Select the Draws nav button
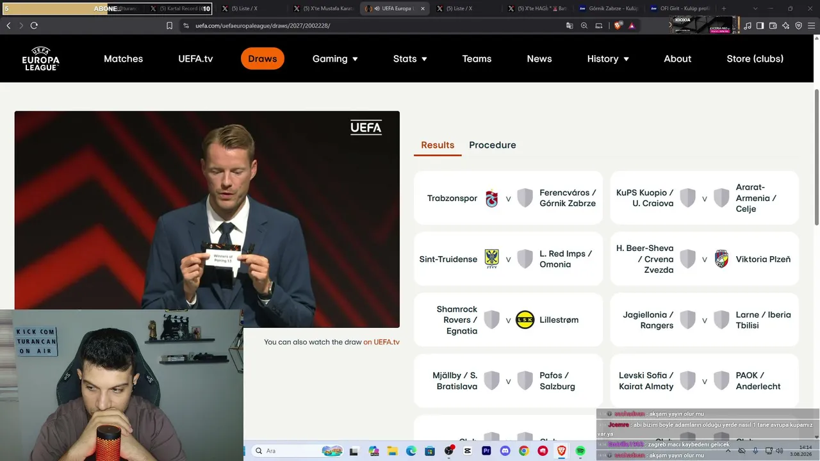Image resolution: width=820 pixels, height=461 pixels. (x=263, y=59)
